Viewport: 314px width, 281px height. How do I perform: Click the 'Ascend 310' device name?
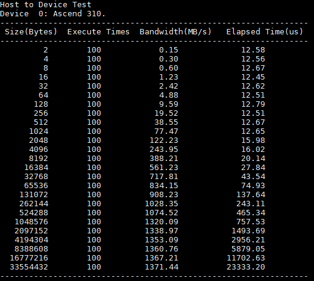tap(77, 14)
